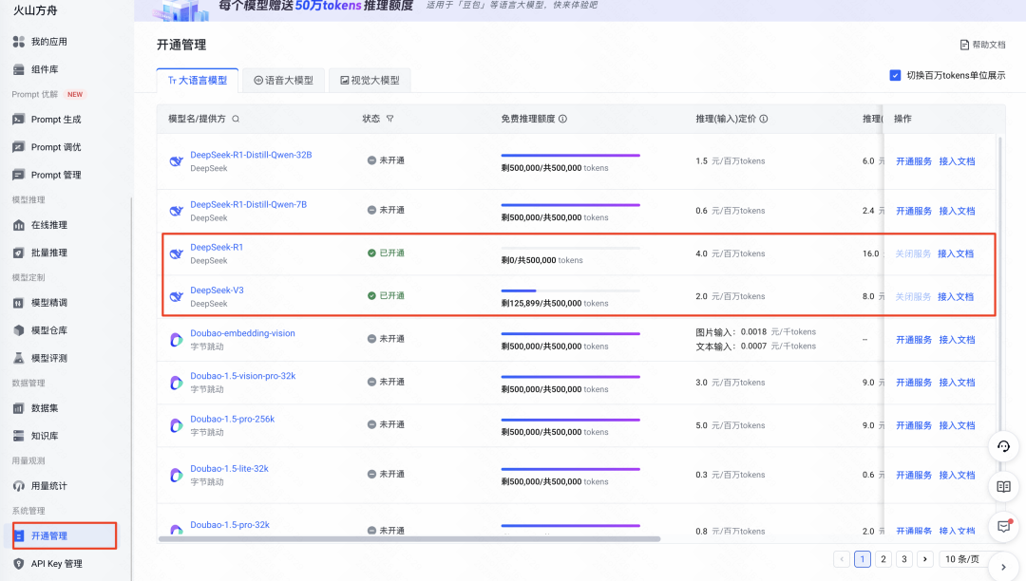Select 开通管理 in sidebar
The image size is (1026, 581).
pos(65,535)
